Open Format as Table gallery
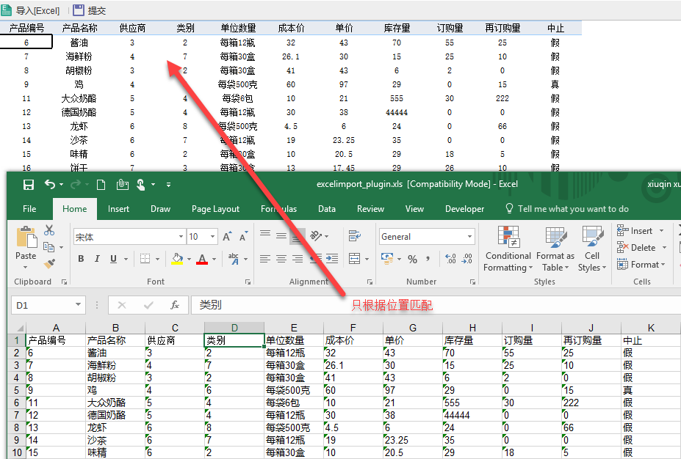 (555, 249)
